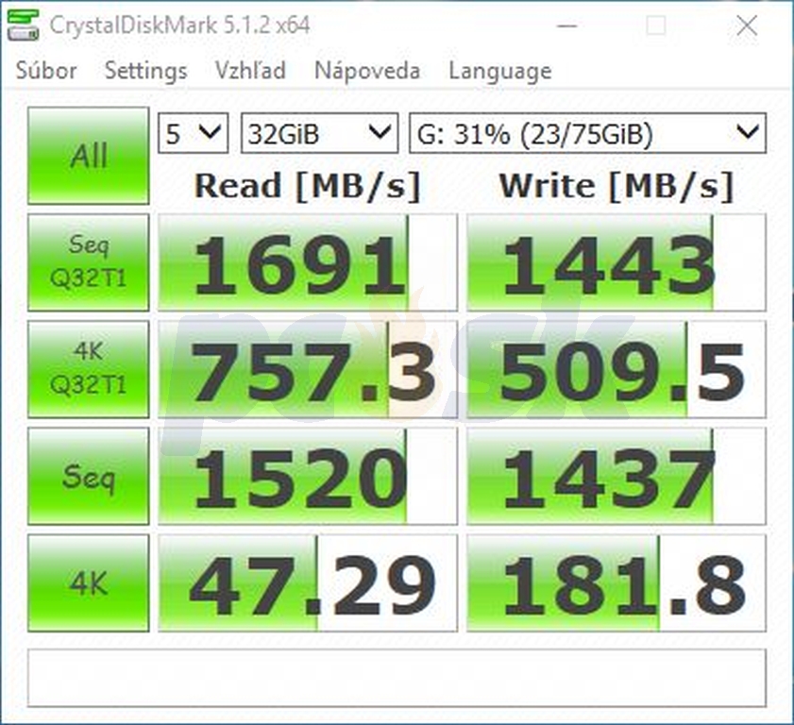
Task: Start the 4K Q32T1 benchmark
Action: click(x=89, y=369)
